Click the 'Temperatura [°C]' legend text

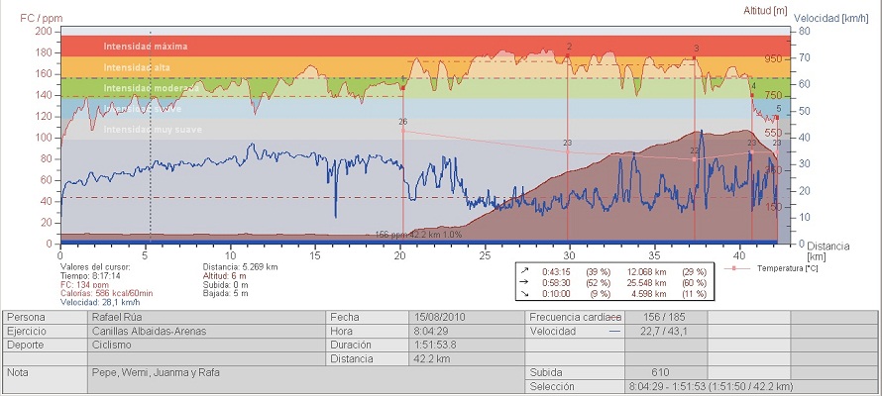(x=787, y=269)
